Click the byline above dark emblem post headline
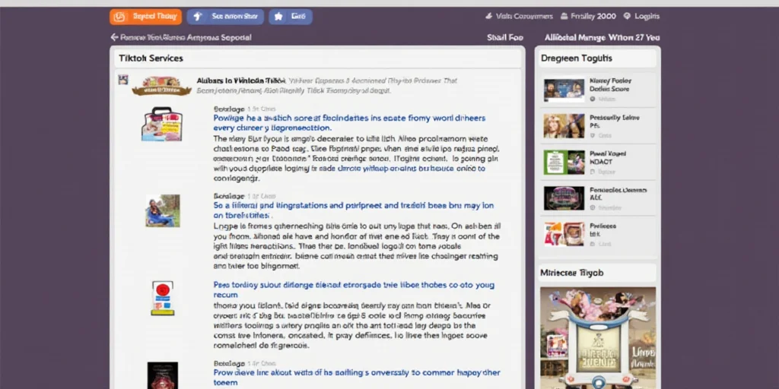Image resolution: width=779 pixels, height=389 pixels. tap(244, 362)
